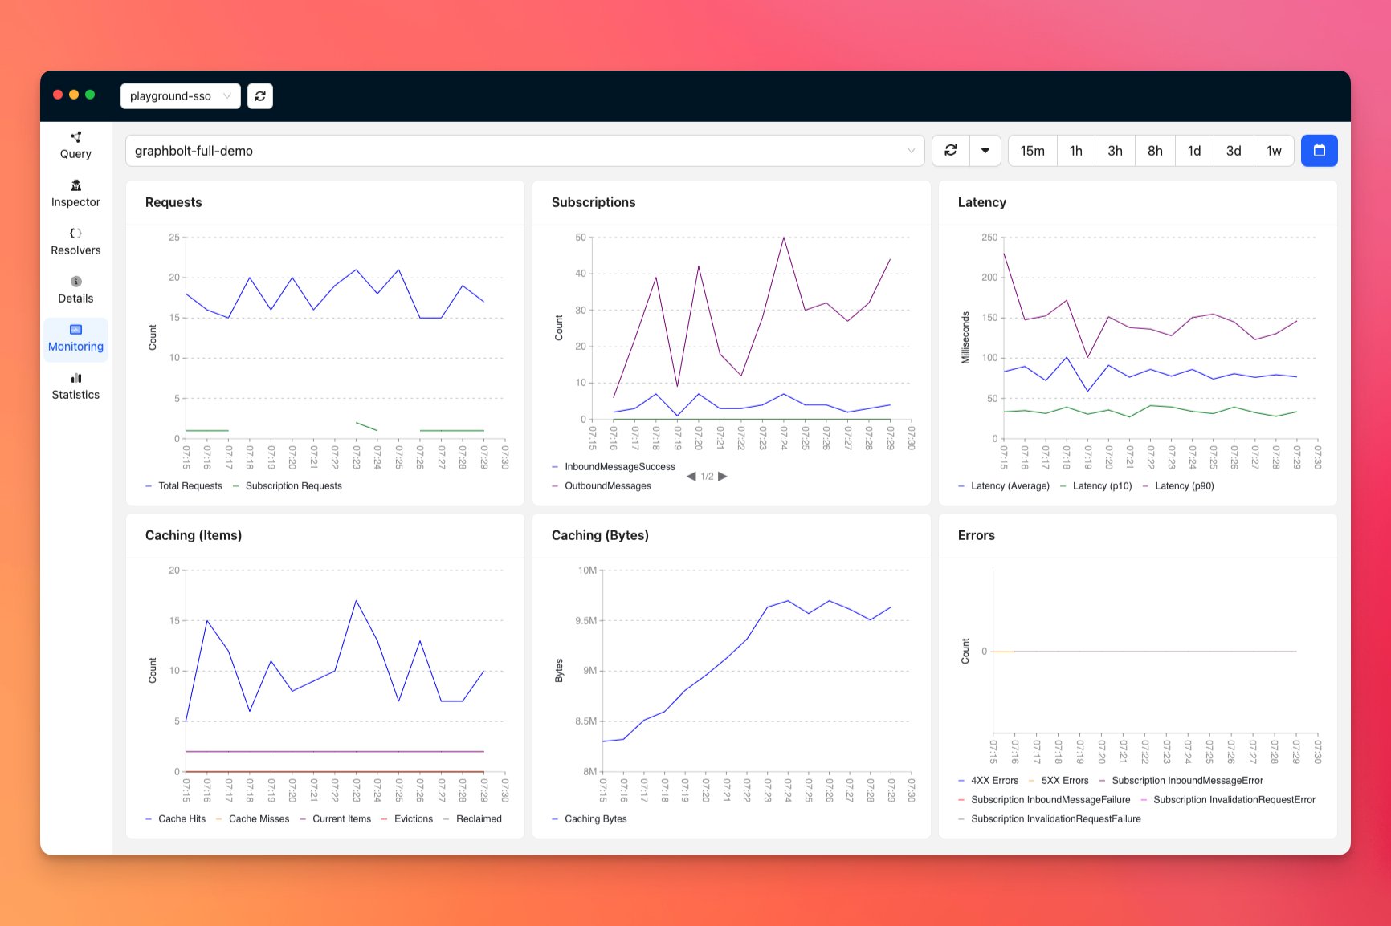Toggle OutboundMessages series in legend
This screenshot has width=1391, height=926.
[602, 486]
